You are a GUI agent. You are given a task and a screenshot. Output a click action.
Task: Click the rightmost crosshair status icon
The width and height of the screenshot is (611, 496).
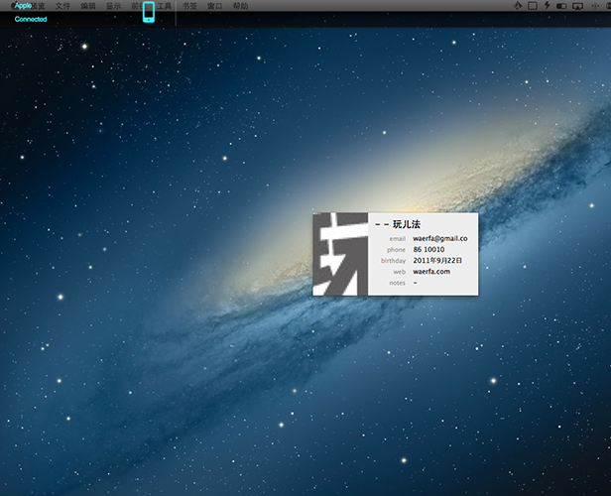(595, 6)
